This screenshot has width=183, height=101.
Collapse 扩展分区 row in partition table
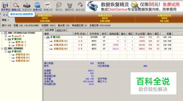click(x=45, y=37)
